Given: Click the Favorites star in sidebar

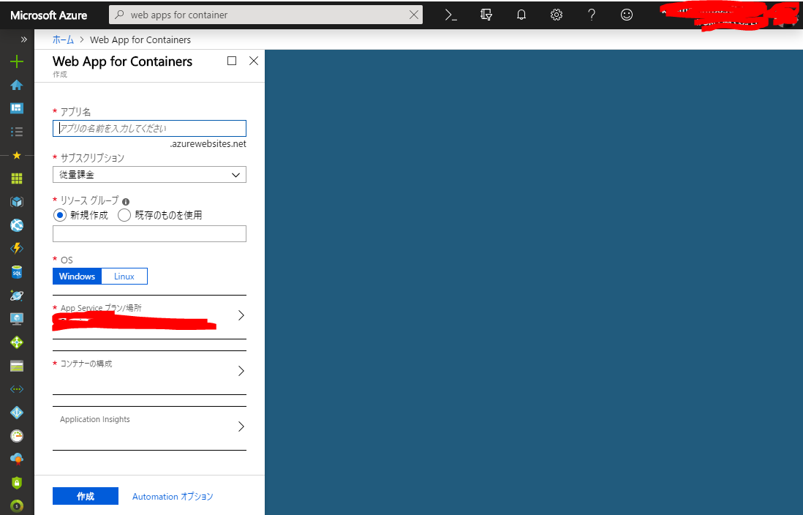Looking at the screenshot, I should coord(17,155).
